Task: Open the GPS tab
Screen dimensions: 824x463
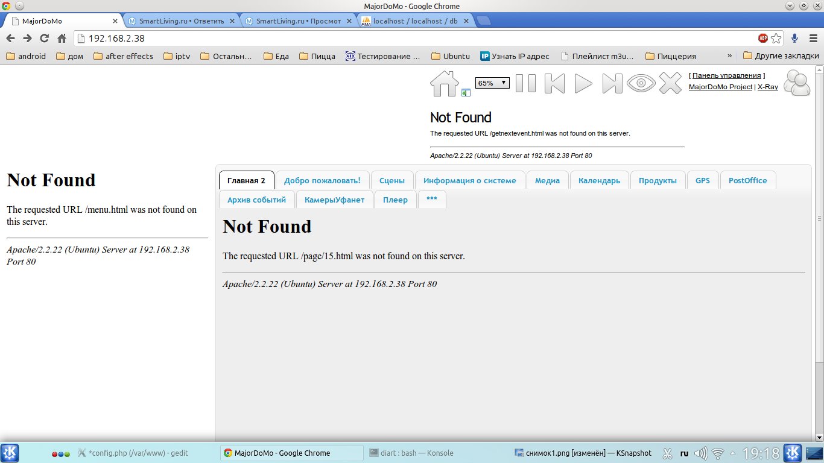Action: (x=703, y=180)
